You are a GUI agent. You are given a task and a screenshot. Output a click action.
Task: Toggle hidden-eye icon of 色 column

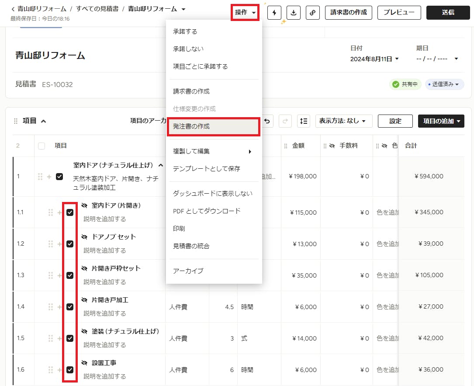pos(384,146)
